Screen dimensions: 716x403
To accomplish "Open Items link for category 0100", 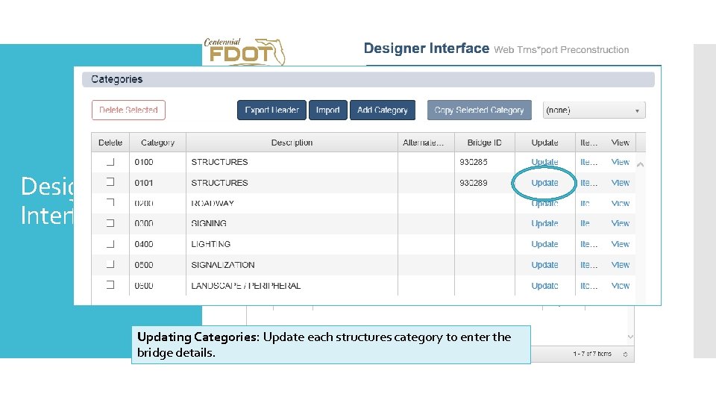I will point(588,162).
